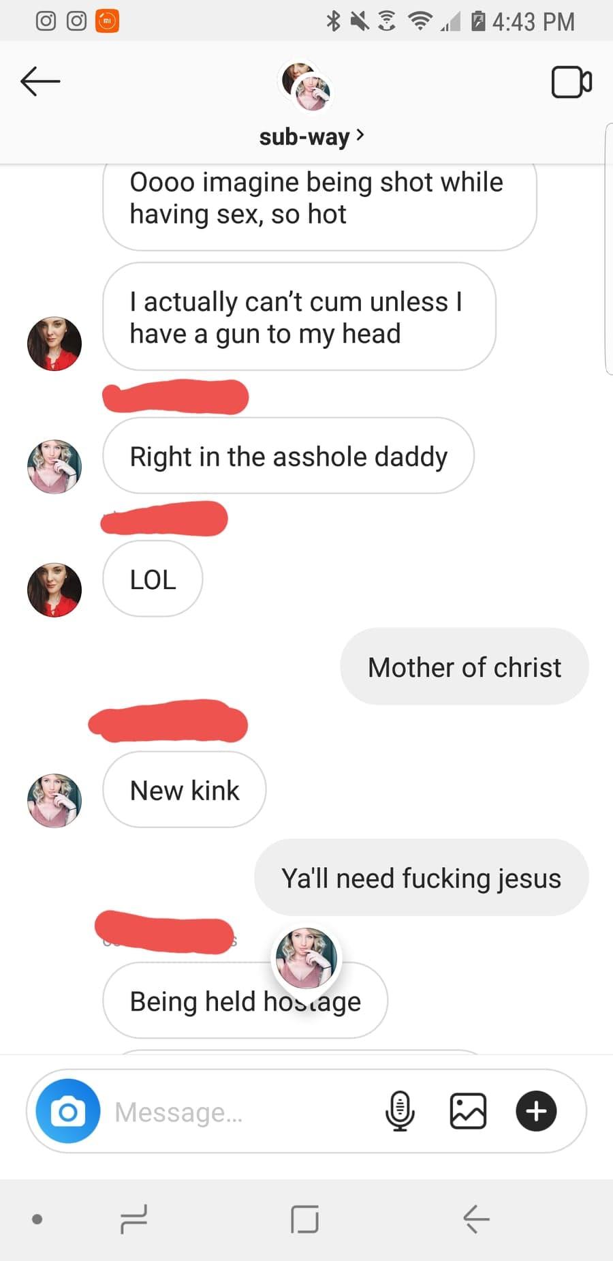Select the "Mother of christ" message bubble
613x1261 pixels.
coord(465,667)
